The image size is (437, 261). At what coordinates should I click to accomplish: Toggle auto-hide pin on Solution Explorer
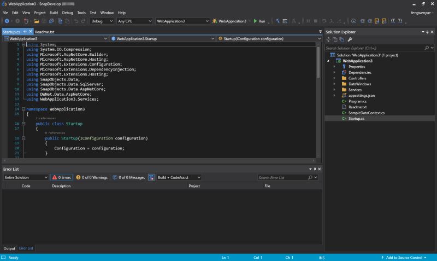coord(427,32)
